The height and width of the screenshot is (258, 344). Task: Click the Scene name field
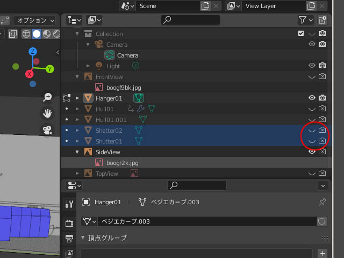click(x=168, y=6)
